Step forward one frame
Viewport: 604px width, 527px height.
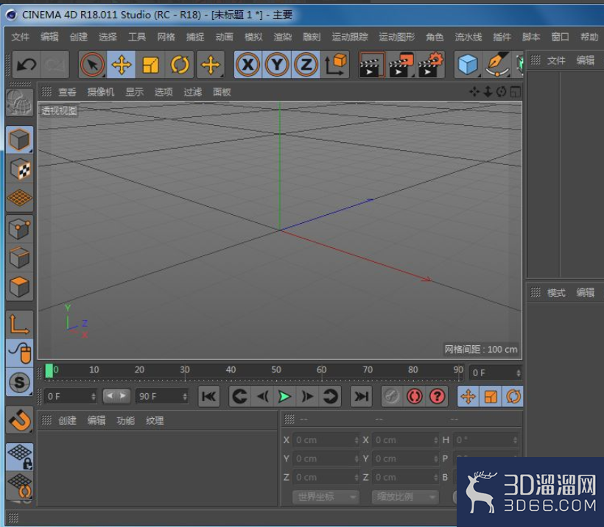point(307,397)
